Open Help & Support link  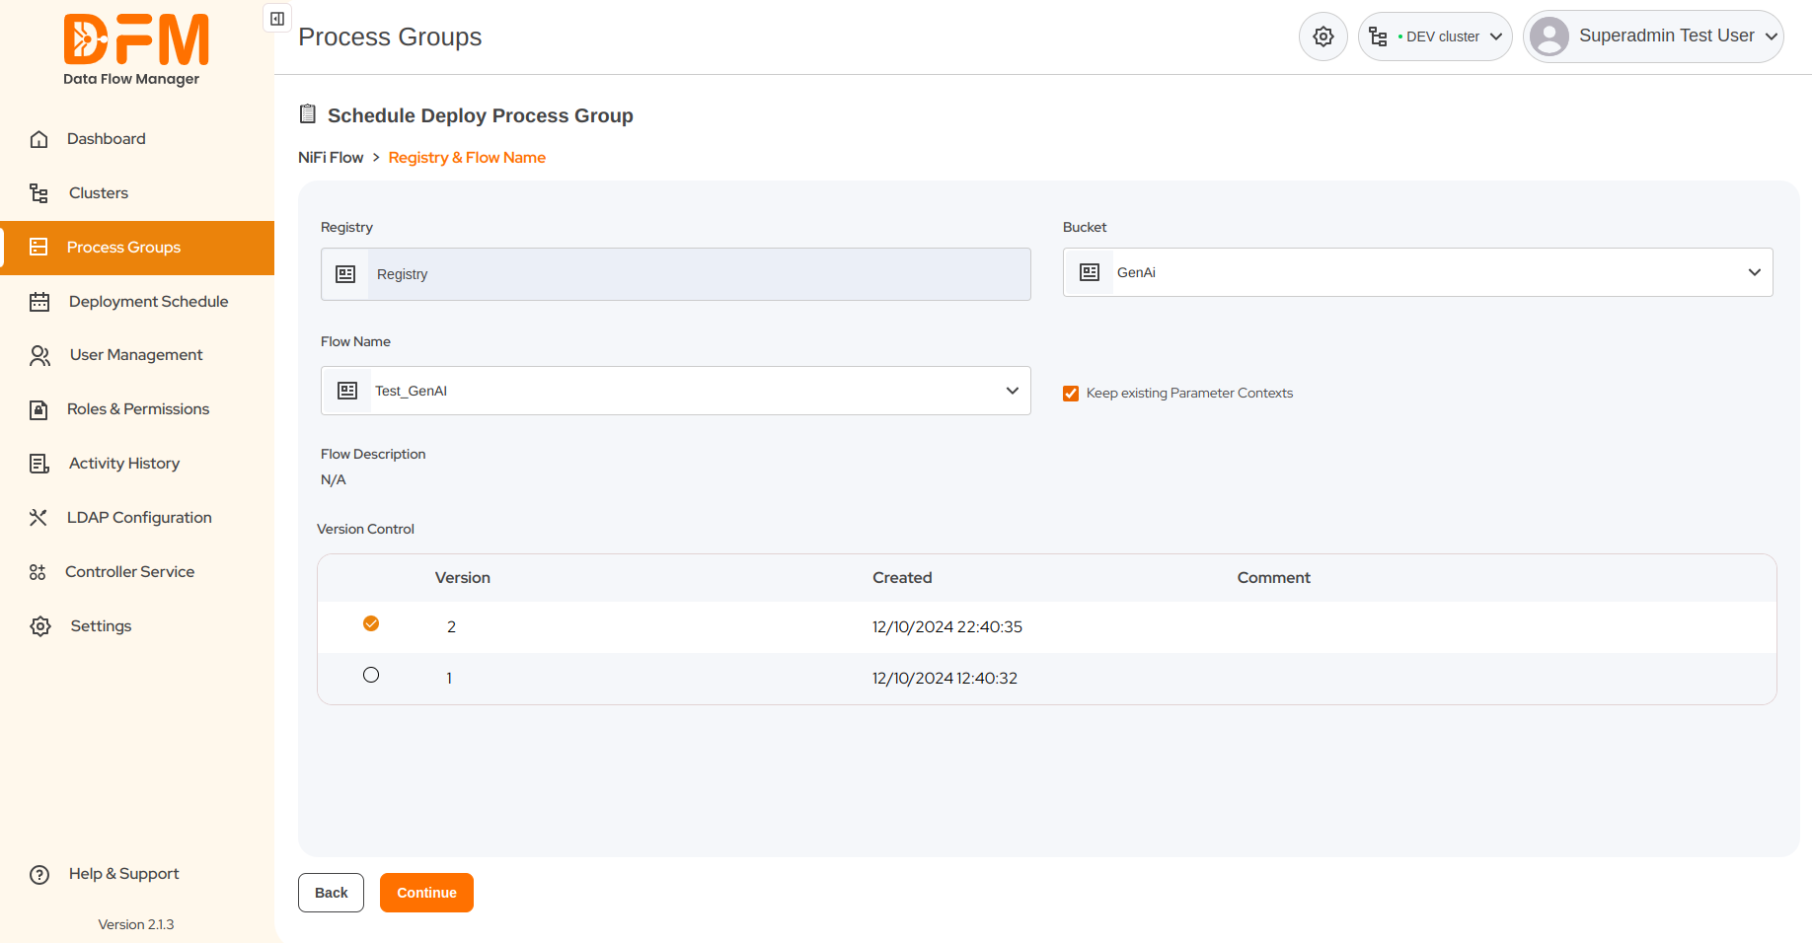pyautogui.click(x=123, y=874)
